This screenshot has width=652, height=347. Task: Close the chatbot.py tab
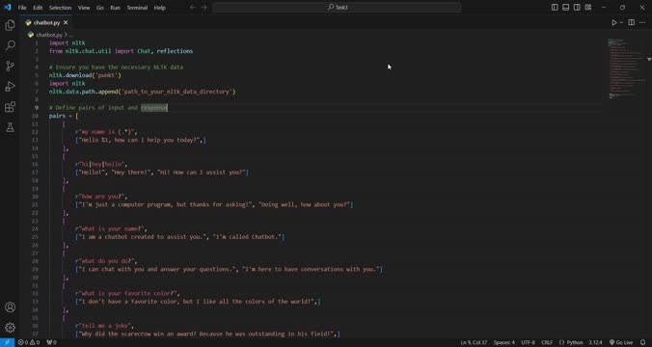coord(66,22)
